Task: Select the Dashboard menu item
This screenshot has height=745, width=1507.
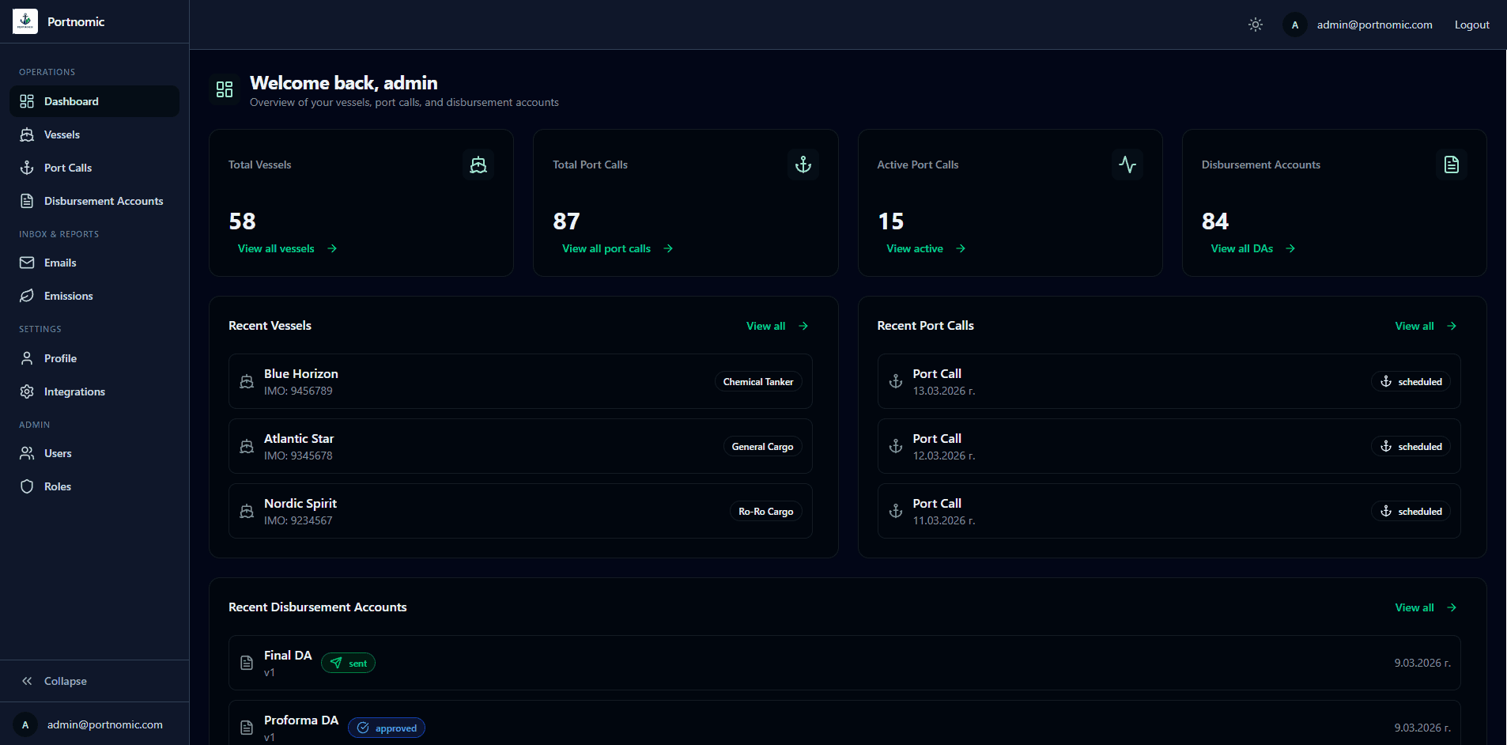Action: pyautogui.click(x=72, y=101)
